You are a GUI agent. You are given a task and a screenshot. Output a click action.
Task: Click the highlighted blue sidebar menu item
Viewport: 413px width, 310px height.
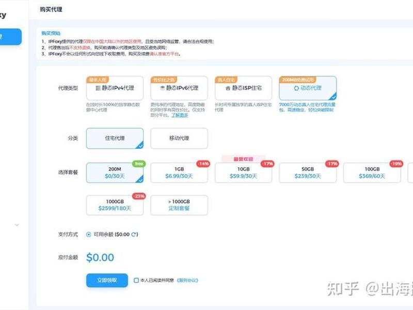click(10, 37)
